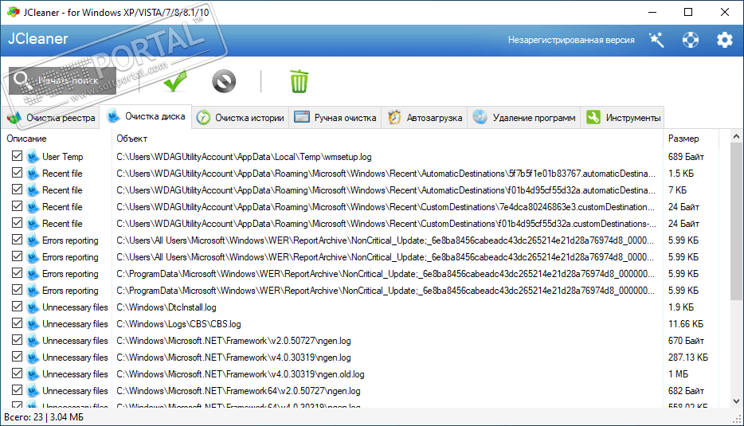Image resolution: width=744 pixels, height=426 pixels.
Task: Click the lifebuoy help icon
Action: click(690, 40)
